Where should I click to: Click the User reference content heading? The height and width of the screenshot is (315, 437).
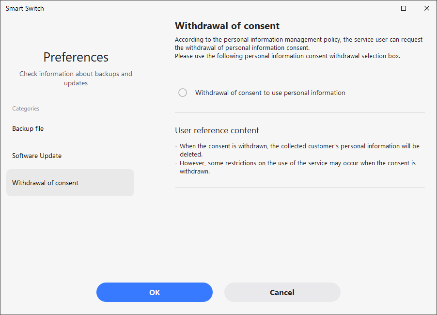point(217,130)
